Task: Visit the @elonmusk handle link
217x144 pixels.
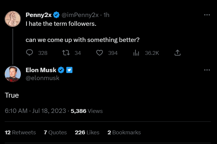Action: click(x=43, y=78)
